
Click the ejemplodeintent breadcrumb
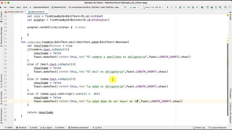click(41, 7)
